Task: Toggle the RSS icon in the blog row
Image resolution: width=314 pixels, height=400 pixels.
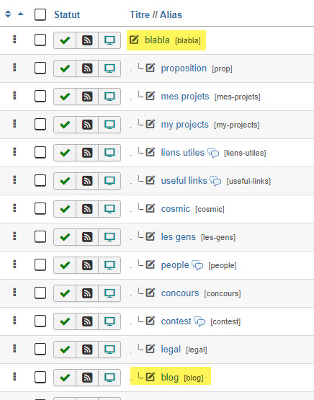Action: (87, 377)
